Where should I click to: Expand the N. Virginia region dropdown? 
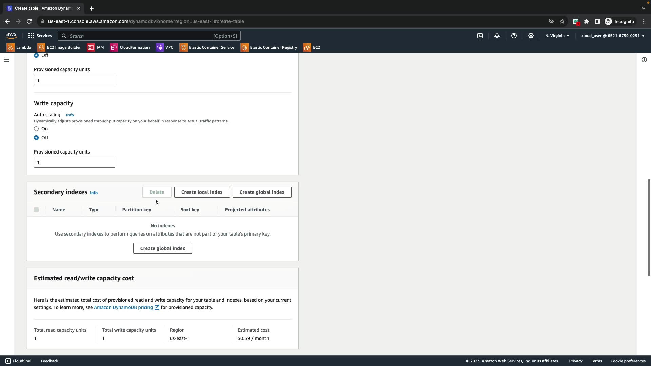point(557,36)
